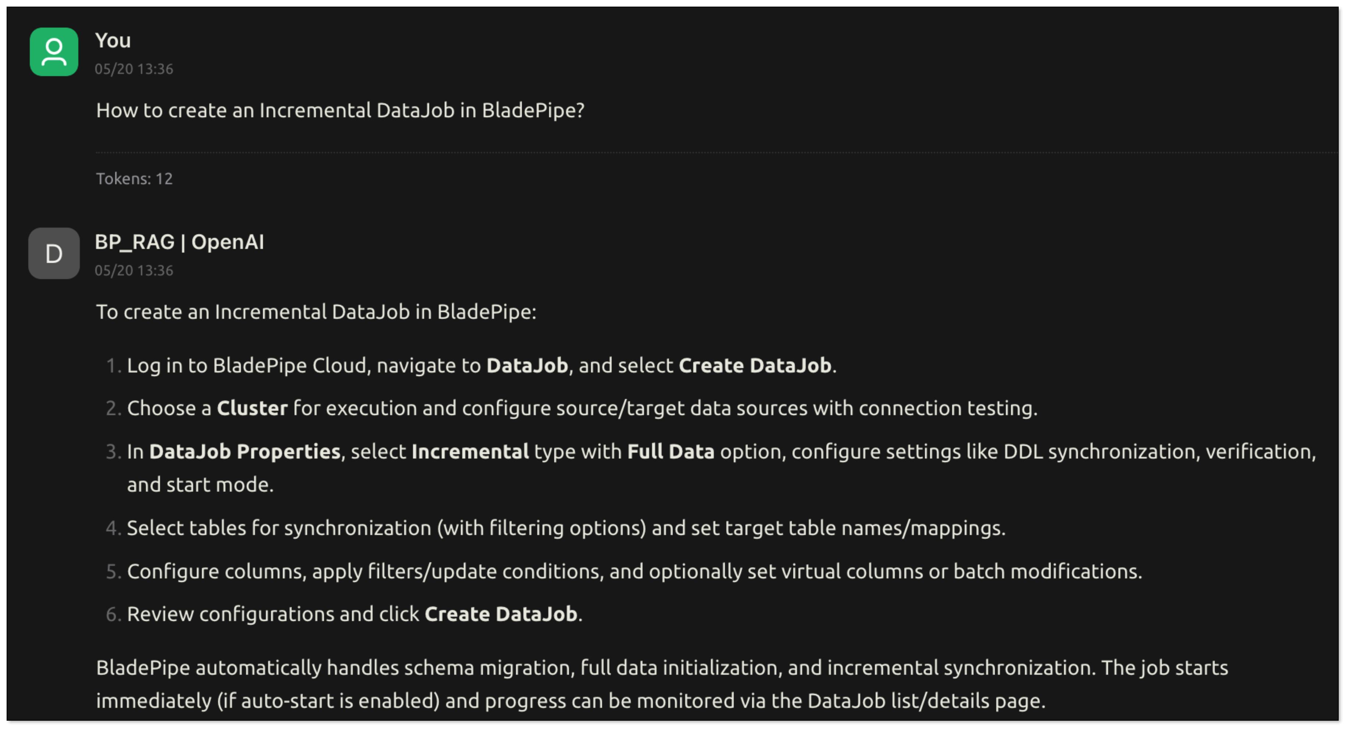
Task: Click step 5 about configuring columns
Action: (634, 571)
